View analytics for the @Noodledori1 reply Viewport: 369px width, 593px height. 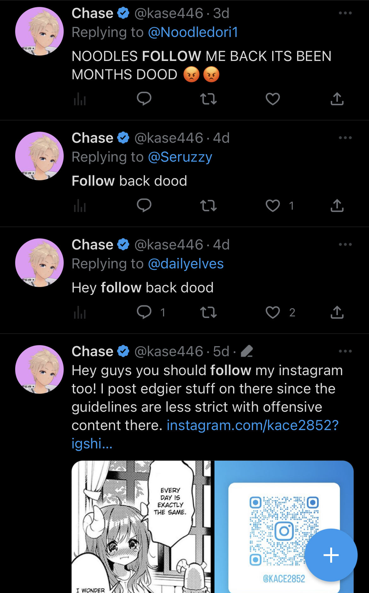(80, 99)
